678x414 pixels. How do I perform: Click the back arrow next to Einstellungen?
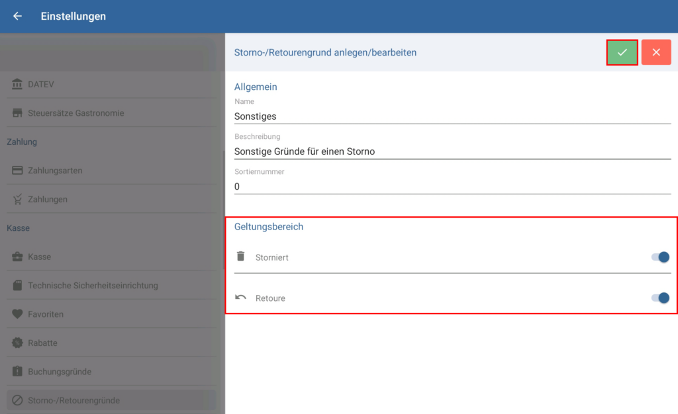17,16
